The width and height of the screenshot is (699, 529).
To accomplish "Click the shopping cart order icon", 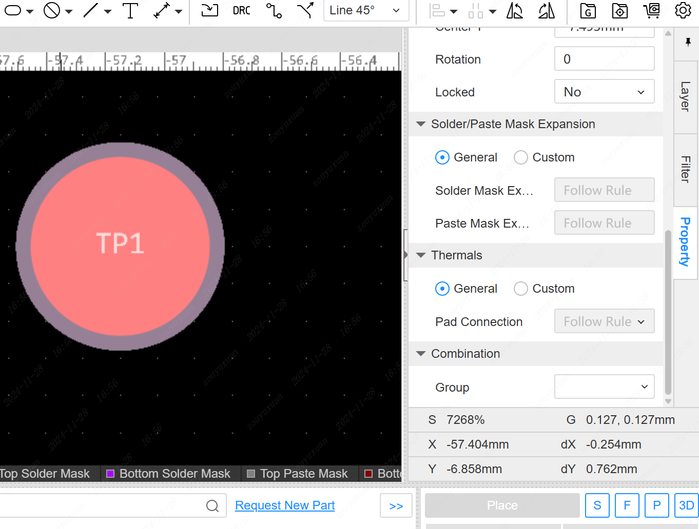I will 651,11.
